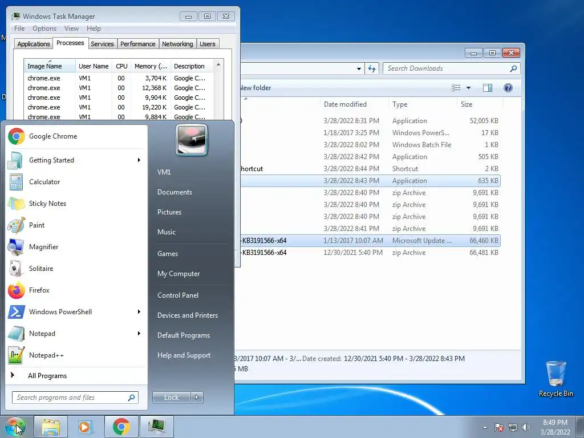Switch to the Networking tab
This screenshot has height=438, width=584.
tap(177, 44)
